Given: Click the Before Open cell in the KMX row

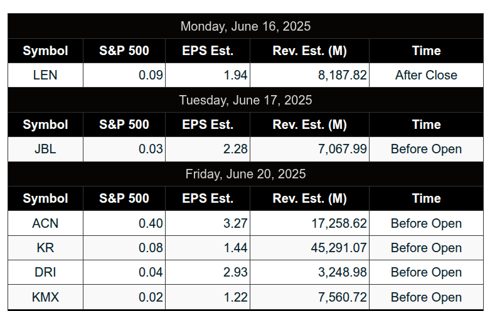Looking at the screenshot, I should (426, 297).
